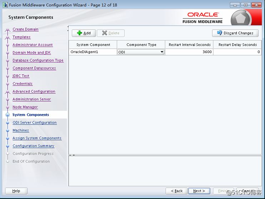Collapse the split pane using the divider arrows
This screenshot has height=199, width=265.
(72, 155)
